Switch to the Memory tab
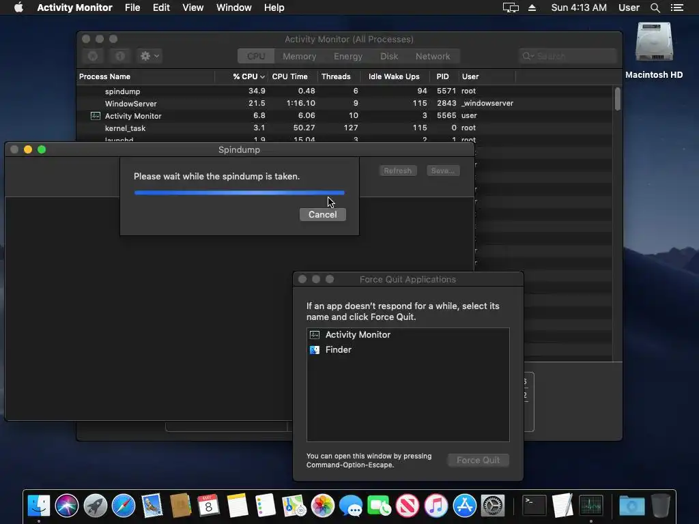 pos(300,57)
